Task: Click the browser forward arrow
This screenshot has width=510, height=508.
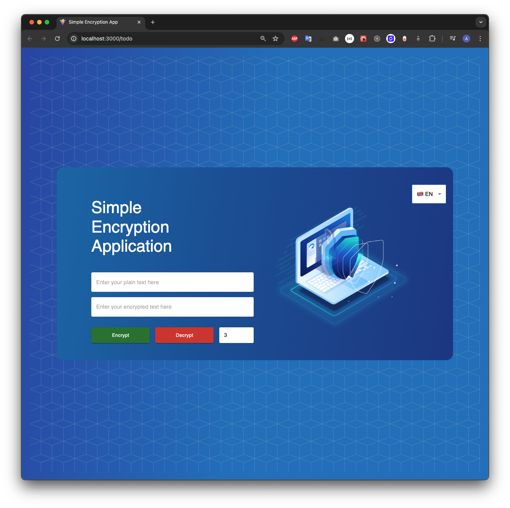Action: [x=44, y=39]
